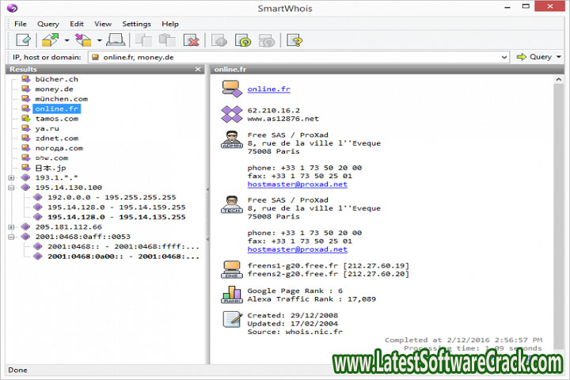Open the Query button dropdown arrow
The width and height of the screenshot is (570, 380).
559,57
